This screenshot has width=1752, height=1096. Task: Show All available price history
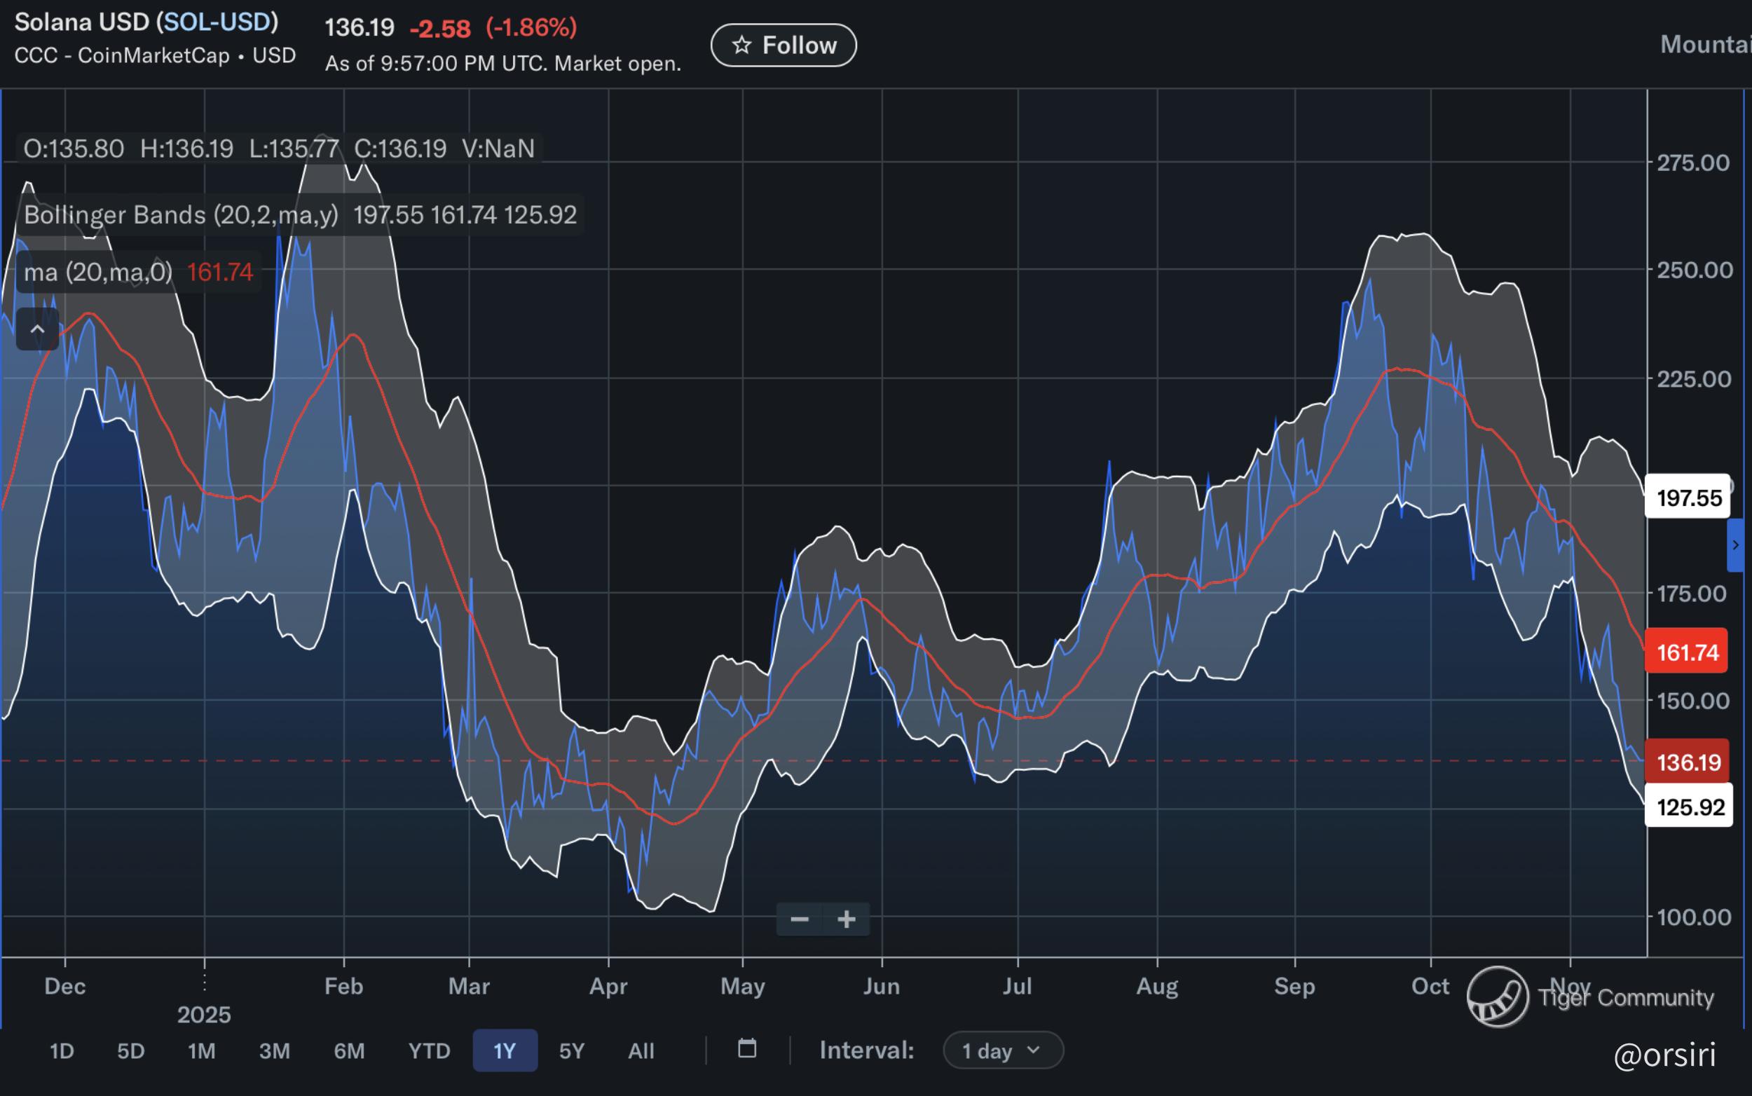click(x=641, y=1050)
